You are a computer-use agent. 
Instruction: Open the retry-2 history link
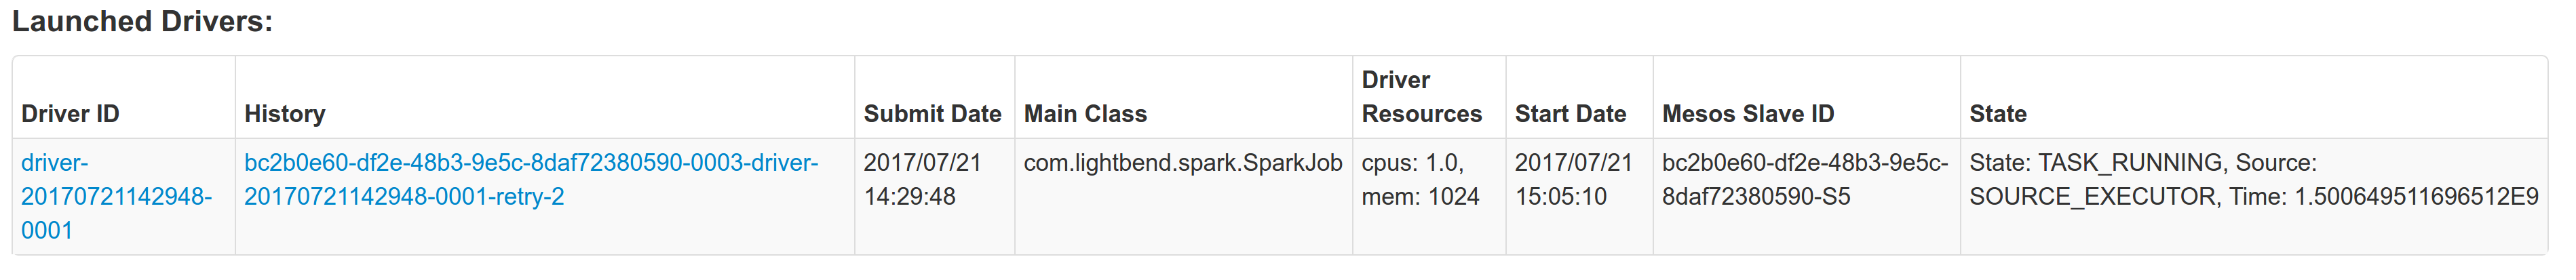tap(531, 179)
